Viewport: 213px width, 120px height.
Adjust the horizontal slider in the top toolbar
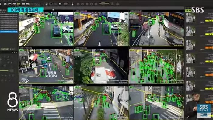[x=104, y=3]
